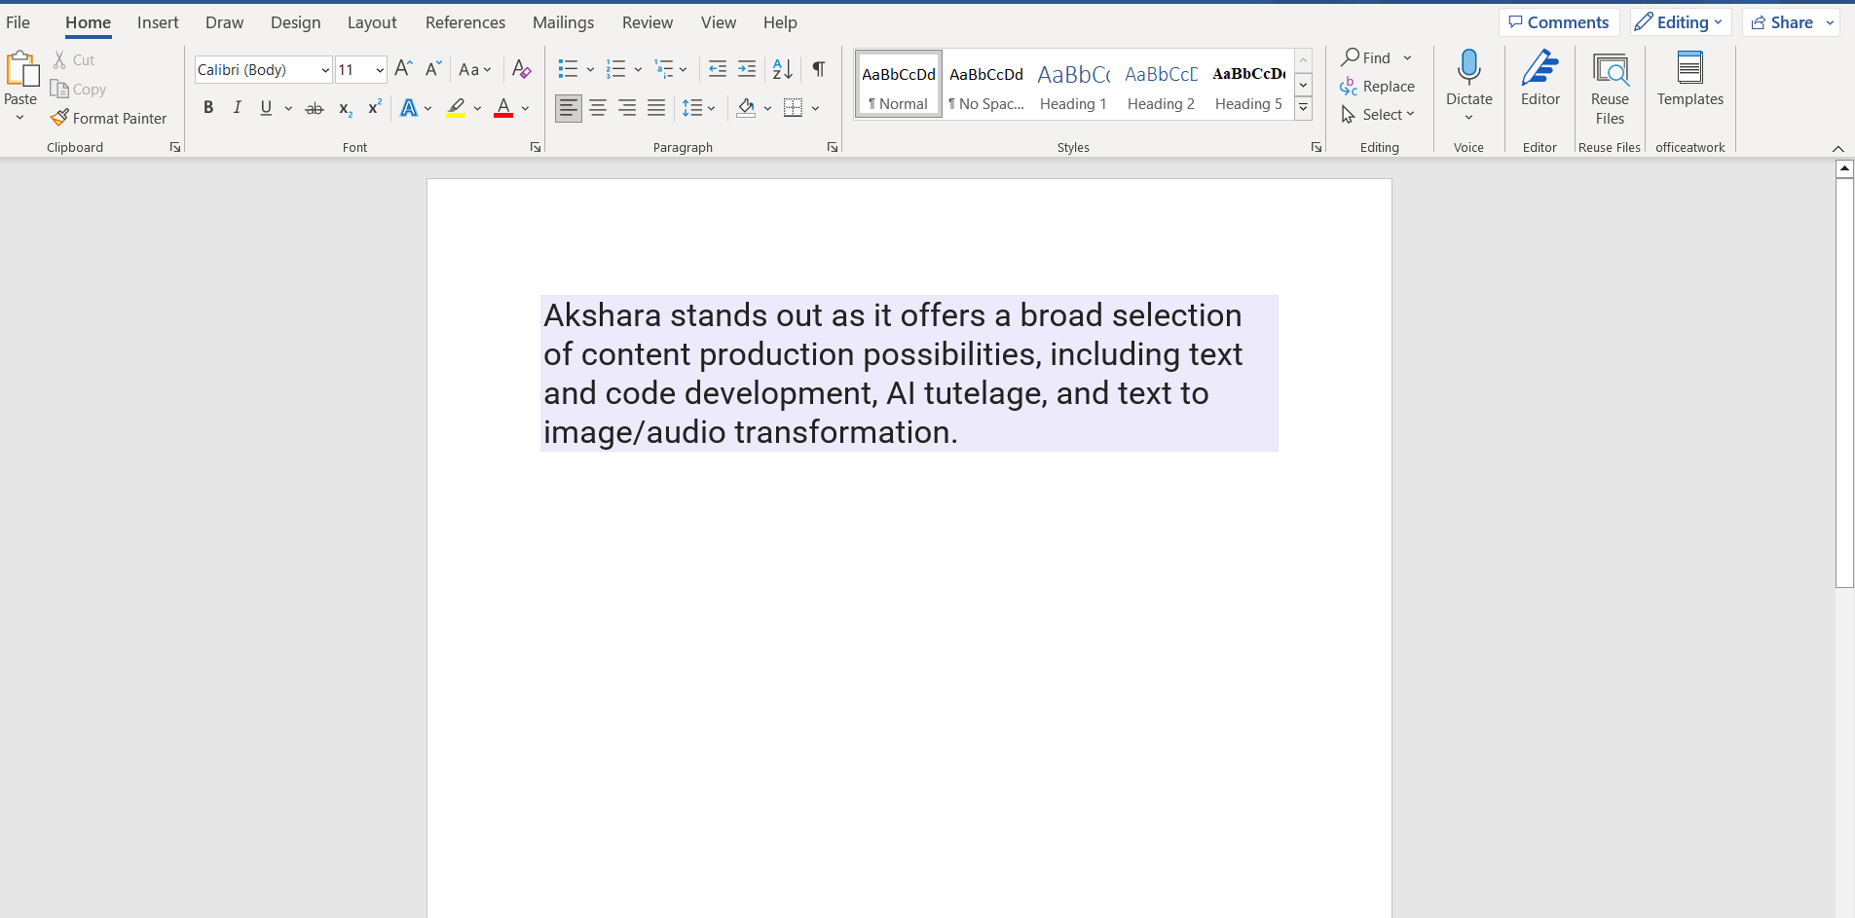1855x918 pixels.
Task: Expand the Styles gallery More arrow
Action: coord(1303,108)
